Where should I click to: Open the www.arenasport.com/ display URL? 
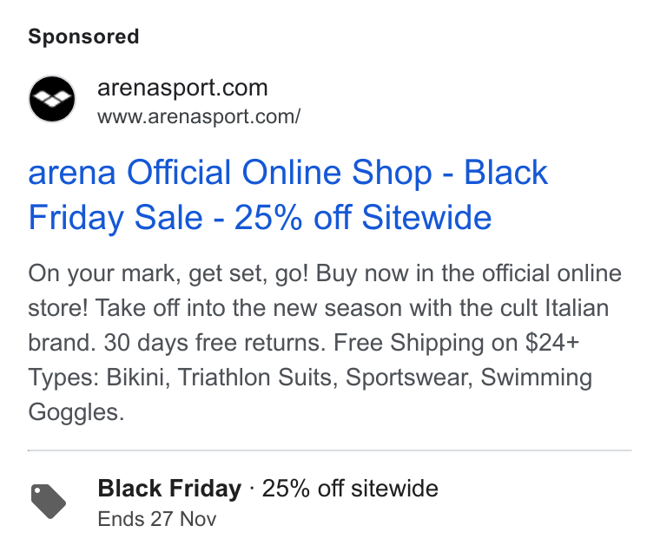point(199,116)
